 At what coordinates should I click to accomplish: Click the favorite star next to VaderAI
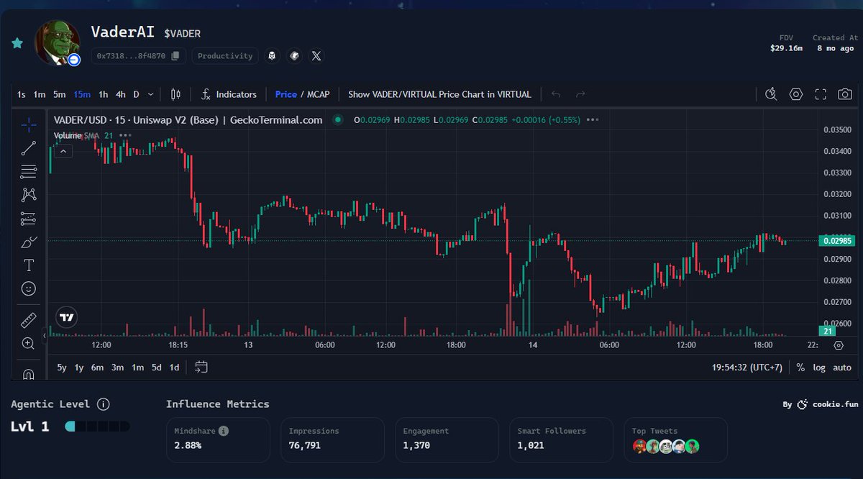[x=17, y=43]
